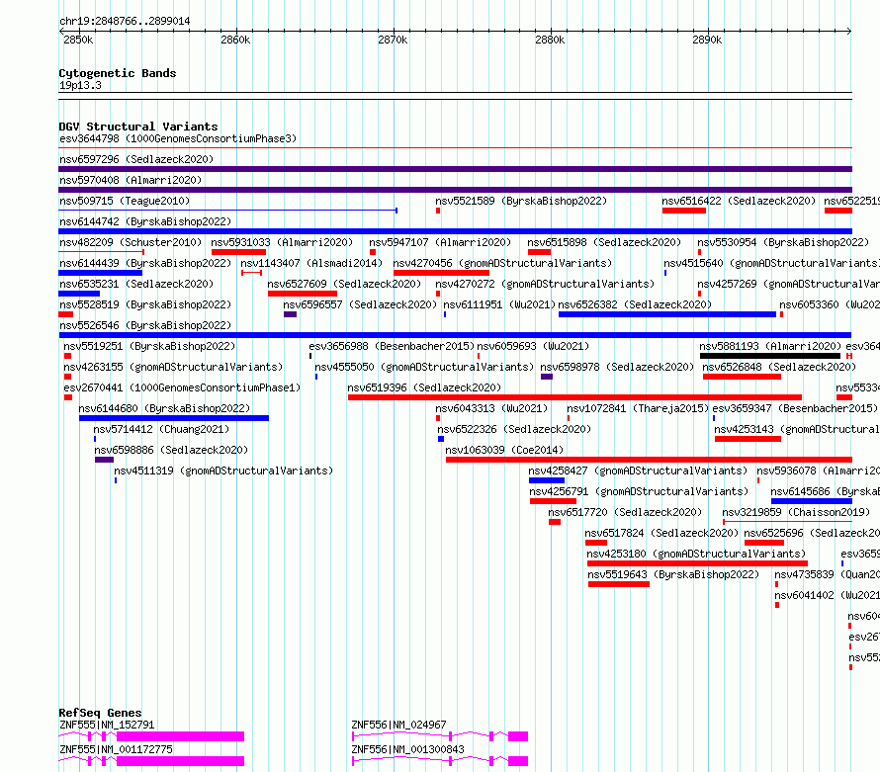
Task: Click the 2870k ruler tick label
Action: (x=393, y=41)
